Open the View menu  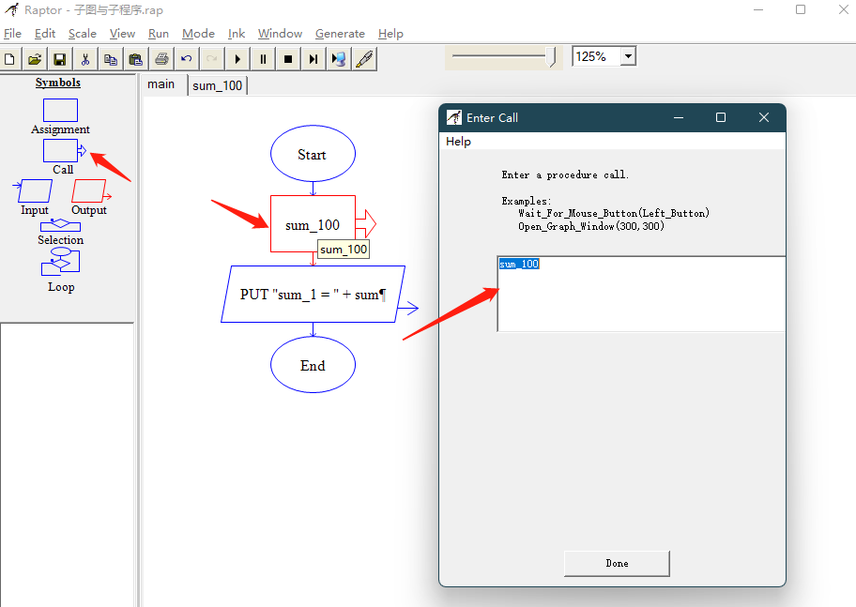coord(122,34)
